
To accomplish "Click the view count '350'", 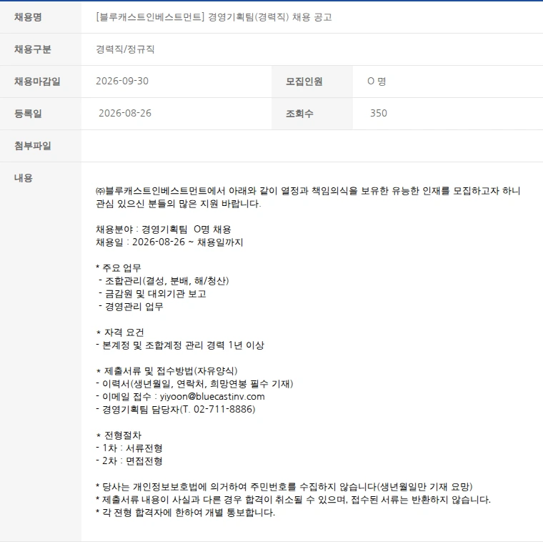I will (379, 113).
